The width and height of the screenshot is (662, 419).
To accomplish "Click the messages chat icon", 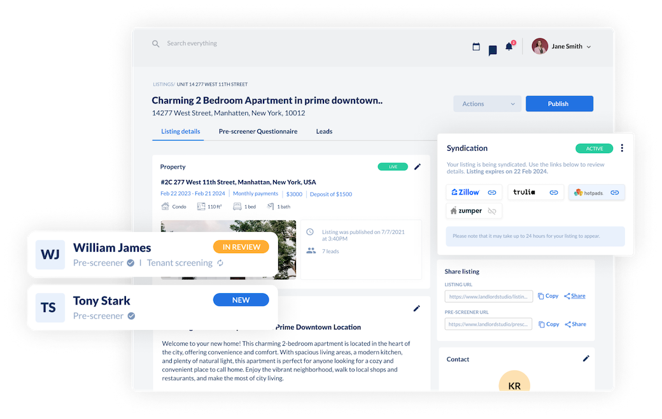I will tap(492, 50).
